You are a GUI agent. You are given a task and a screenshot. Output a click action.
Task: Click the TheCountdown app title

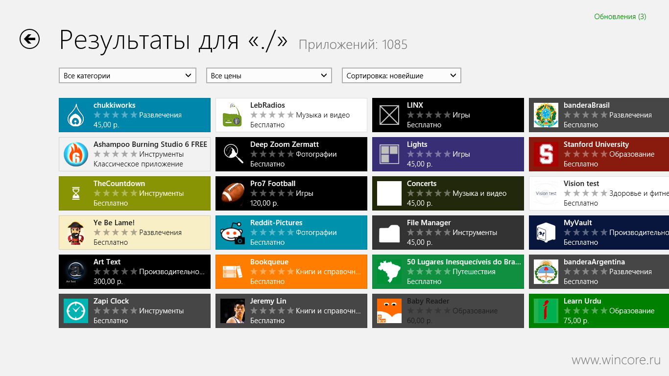click(x=119, y=184)
